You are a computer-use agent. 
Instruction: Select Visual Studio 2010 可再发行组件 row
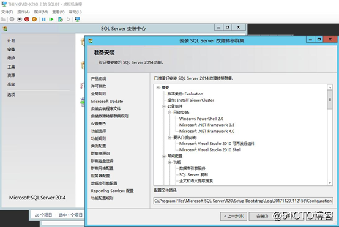217,144
